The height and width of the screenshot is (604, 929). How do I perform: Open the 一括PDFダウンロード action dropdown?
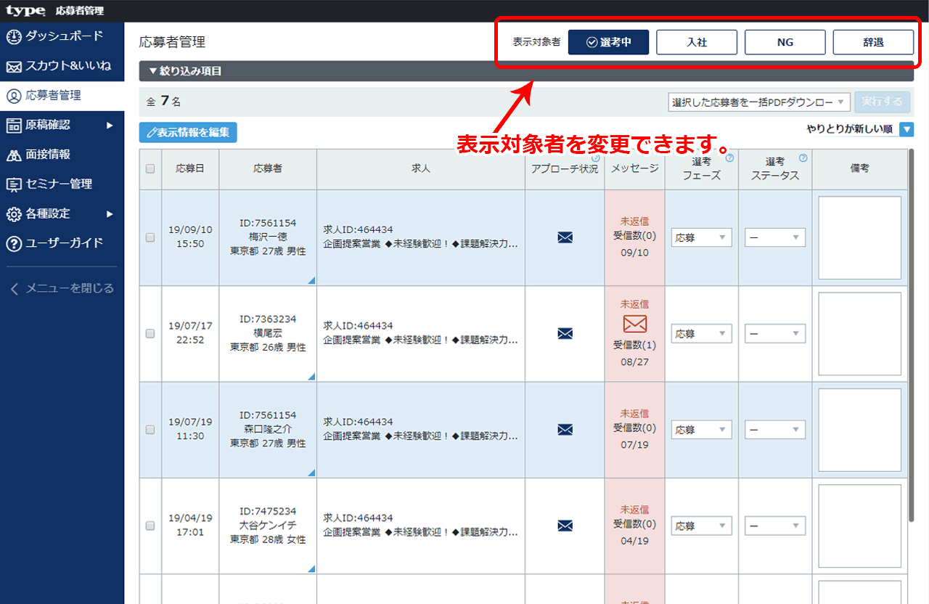click(758, 102)
